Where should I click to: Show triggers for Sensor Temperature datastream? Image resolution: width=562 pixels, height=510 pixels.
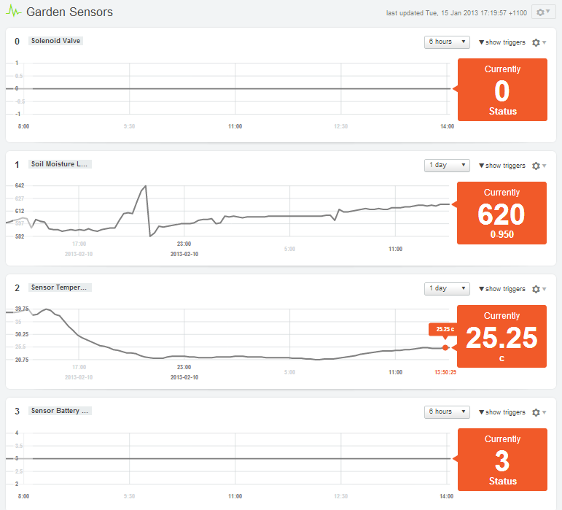501,289
